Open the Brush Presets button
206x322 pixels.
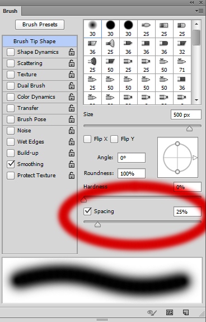(x=40, y=25)
